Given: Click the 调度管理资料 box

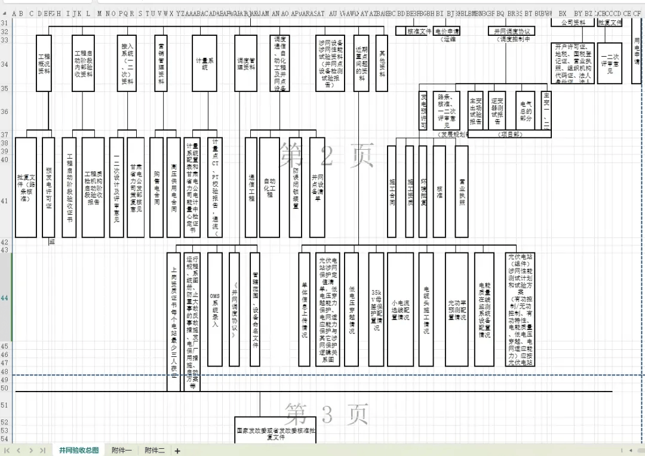Looking at the screenshot, I should (x=245, y=63).
